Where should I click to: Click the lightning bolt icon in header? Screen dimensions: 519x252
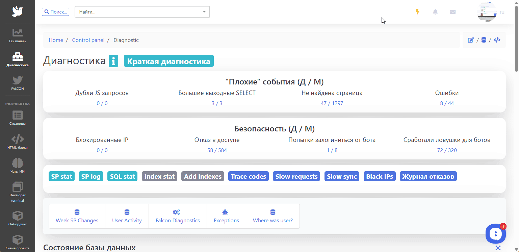(418, 12)
